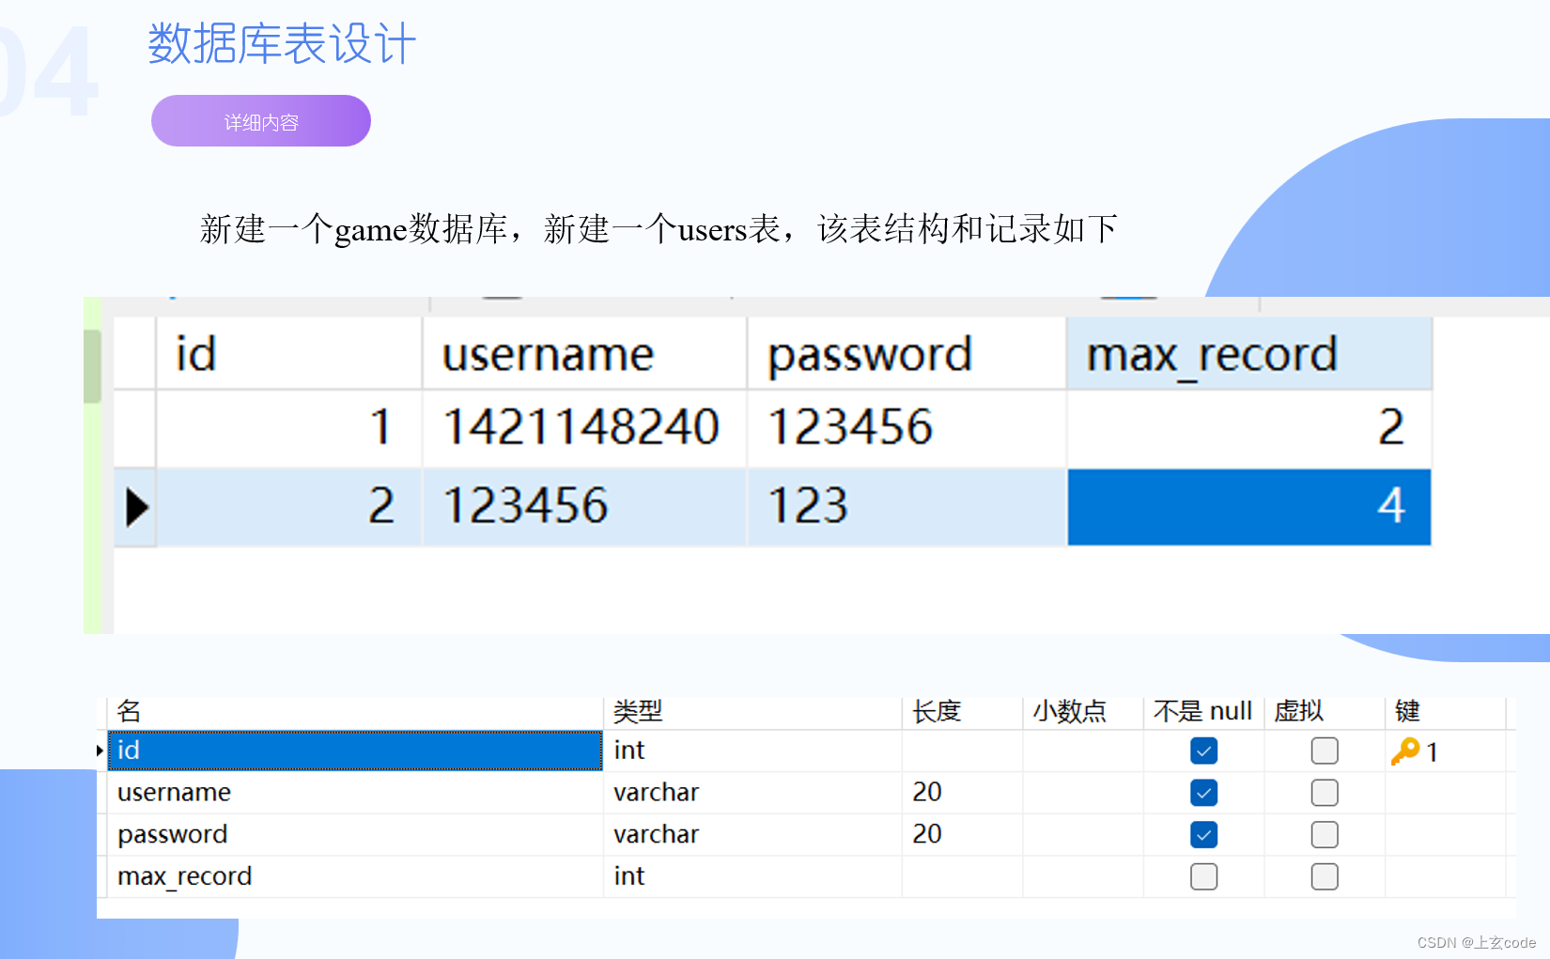Select the id column header in data grid

click(x=288, y=354)
